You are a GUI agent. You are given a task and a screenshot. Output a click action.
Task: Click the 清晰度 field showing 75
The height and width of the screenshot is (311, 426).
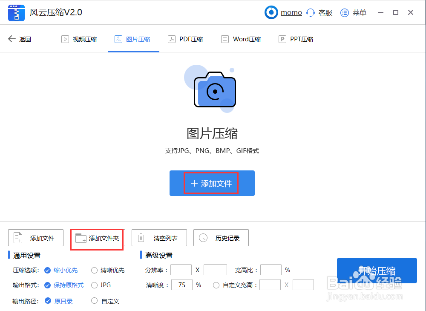coord(182,285)
